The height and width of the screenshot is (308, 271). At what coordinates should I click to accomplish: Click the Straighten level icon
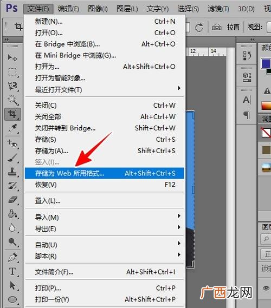(216, 27)
